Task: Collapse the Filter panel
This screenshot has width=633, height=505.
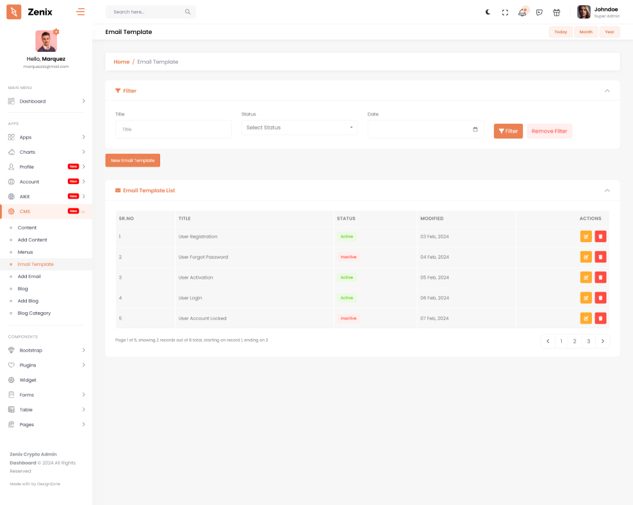Action: [607, 91]
